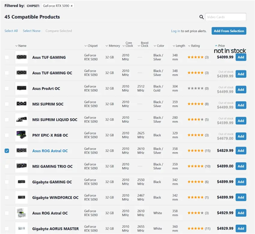
Task: Sort the list by Chipset column
Action: click(x=91, y=46)
